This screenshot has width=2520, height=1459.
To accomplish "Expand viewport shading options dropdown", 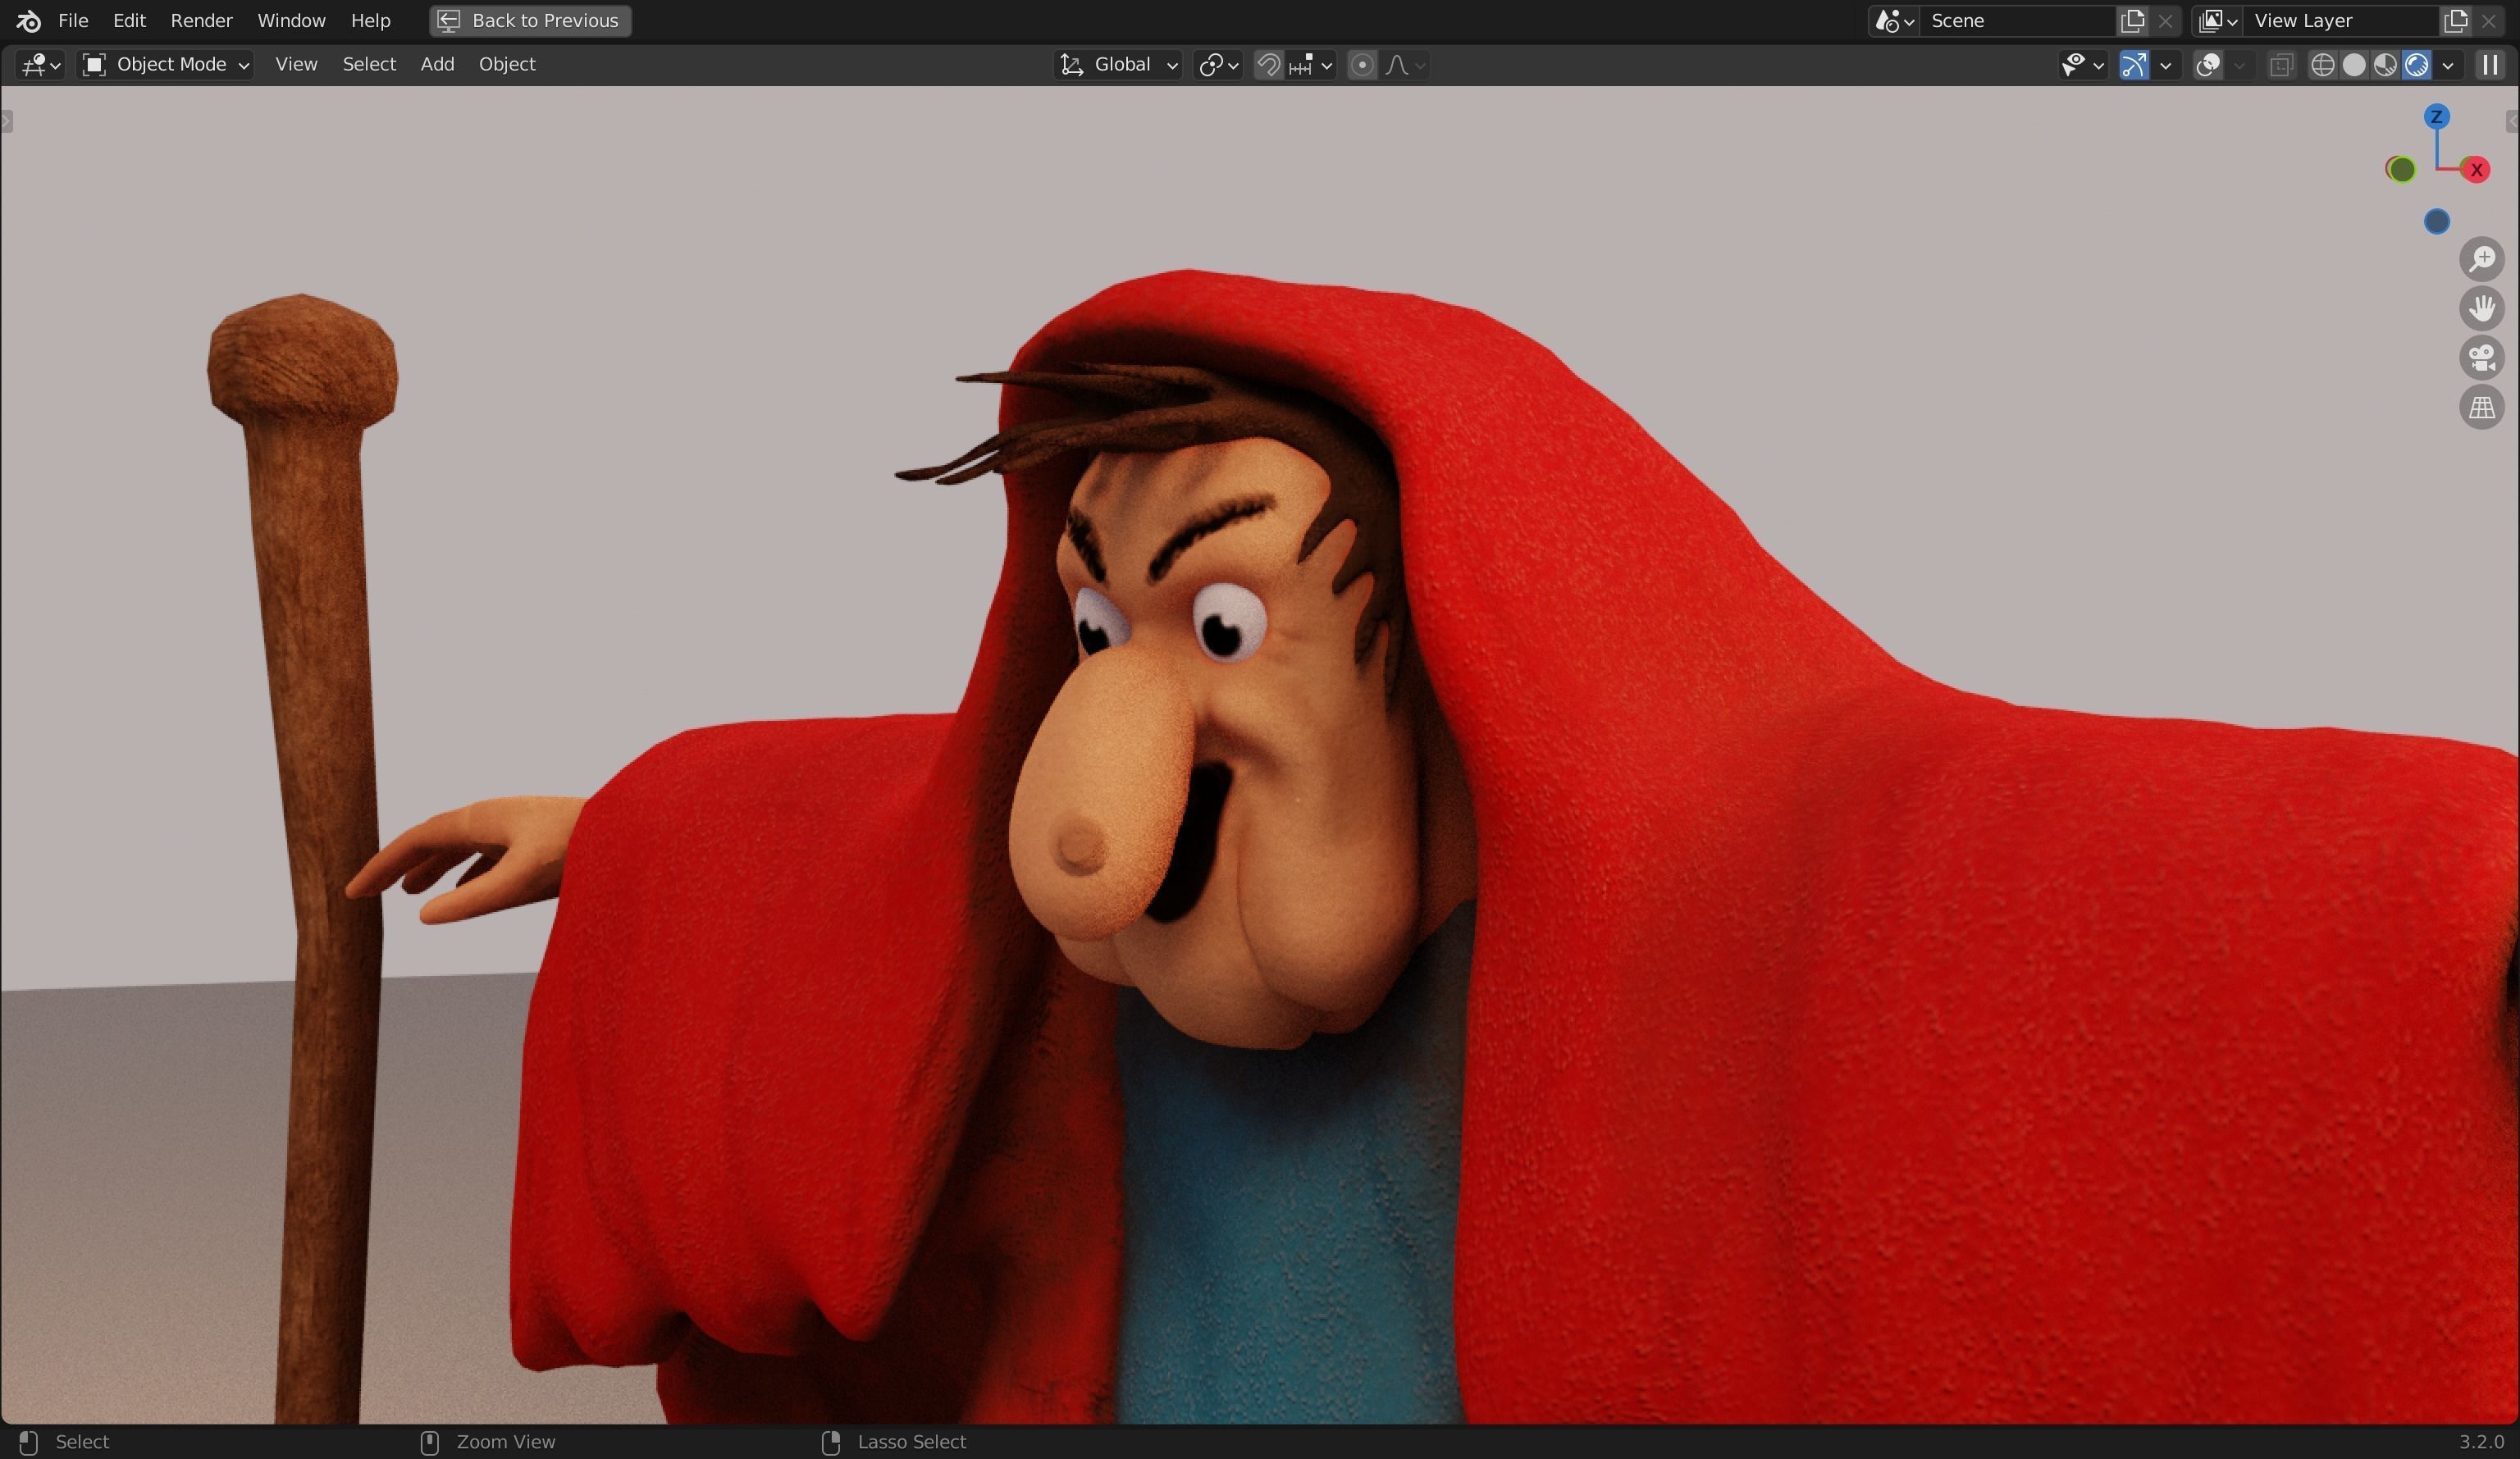I will 2447,65.
